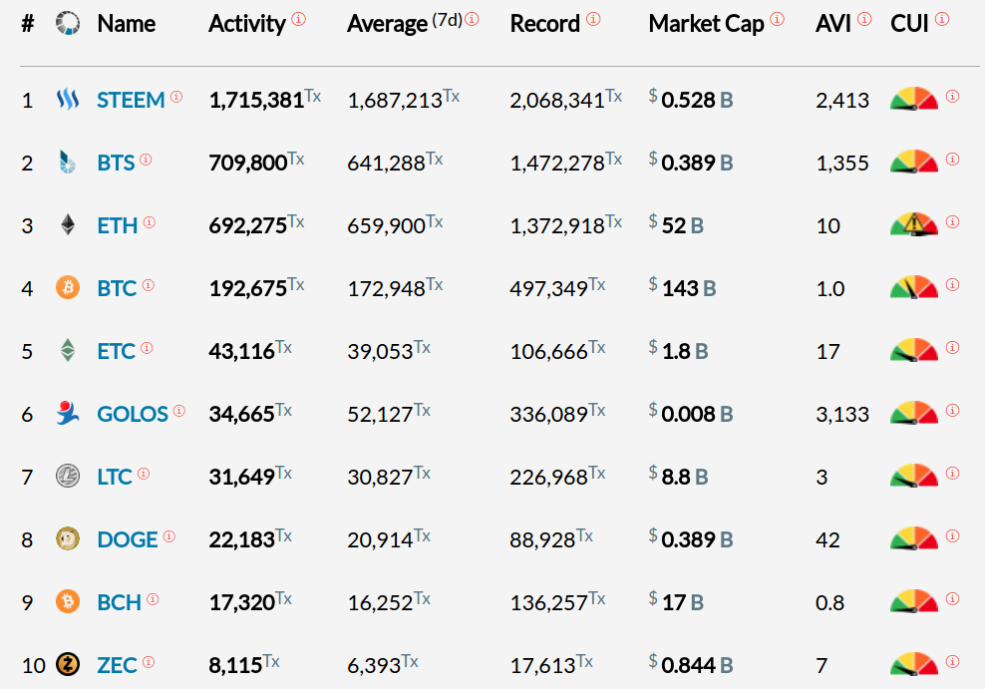Open the ZEC coin link
This screenshot has width=985, height=689.
pos(117,665)
